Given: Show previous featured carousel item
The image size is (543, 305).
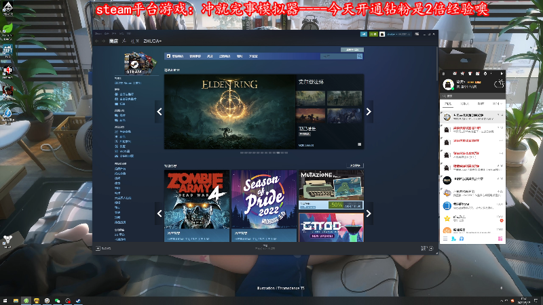Looking at the screenshot, I should [x=160, y=112].
